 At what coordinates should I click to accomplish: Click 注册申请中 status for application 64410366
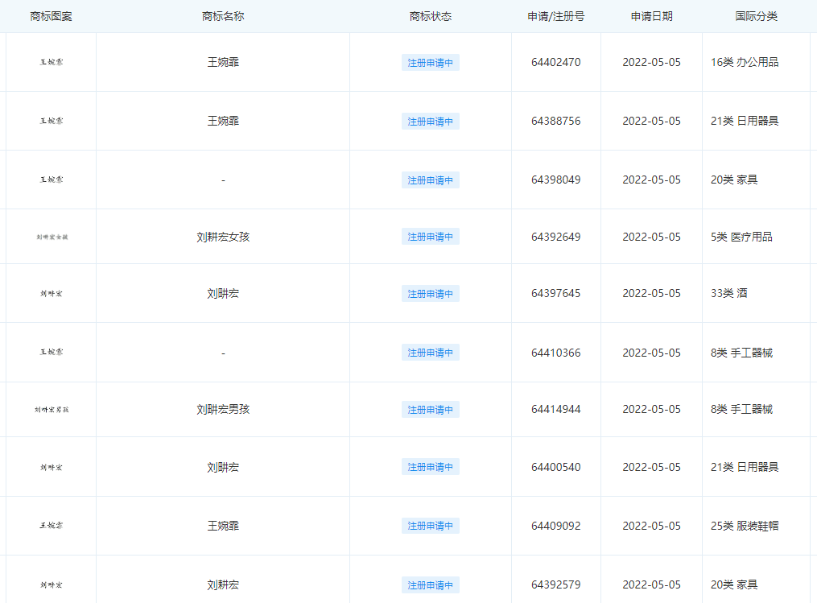pyautogui.click(x=431, y=353)
